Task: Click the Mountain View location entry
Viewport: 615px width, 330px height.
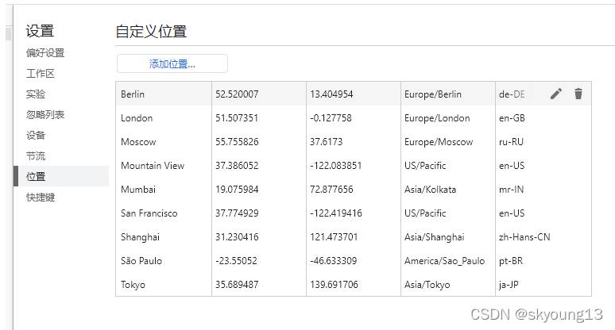Action: click(354, 166)
